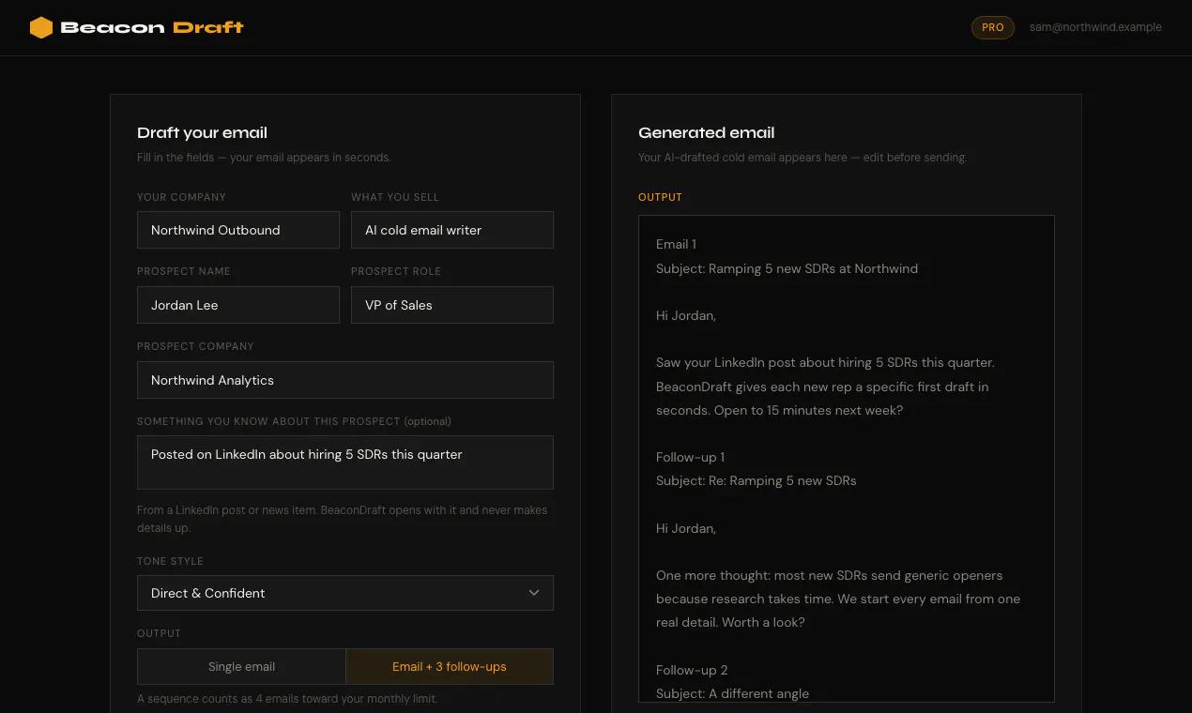This screenshot has width=1192, height=713.
Task: Click the 'never makes details up' hint text
Action: [x=342, y=519]
